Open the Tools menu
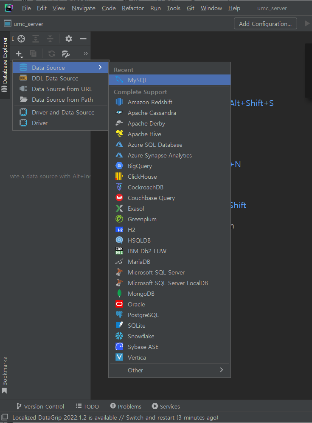The image size is (312, 423). [173, 9]
